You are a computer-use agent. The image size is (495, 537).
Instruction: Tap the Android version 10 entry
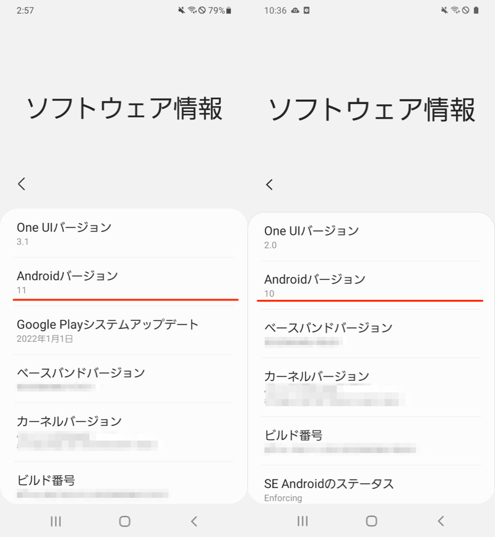[371, 286]
